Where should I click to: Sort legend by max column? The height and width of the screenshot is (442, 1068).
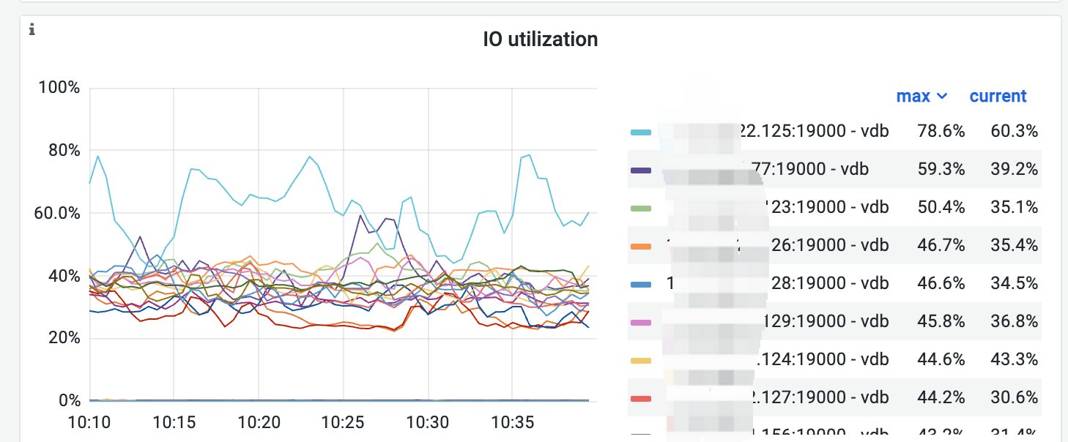(x=921, y=96)
